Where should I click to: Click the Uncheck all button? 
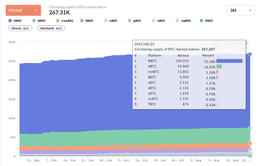[51, 28]
